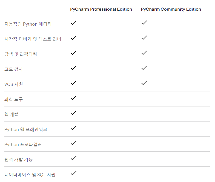Click Professional checkmark for 원격 개발 기능
The width and height of the screenshot is (215, 182).
point(73,158)
